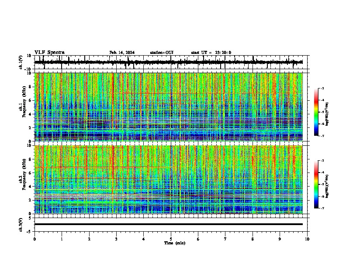The width and height of the screenshot is (346, 268).
Task: Click the "-3" tick on ch.1 colorbar
Action: (x=322, y=88)
